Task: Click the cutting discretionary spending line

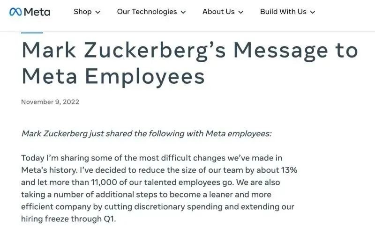Action: coord(157,207)
